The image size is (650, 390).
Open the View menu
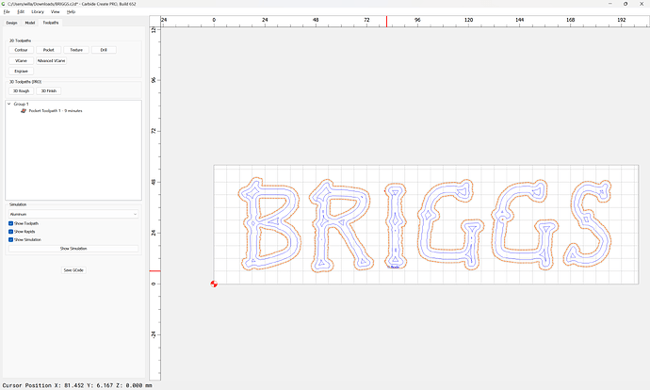[x=56, y=11]
